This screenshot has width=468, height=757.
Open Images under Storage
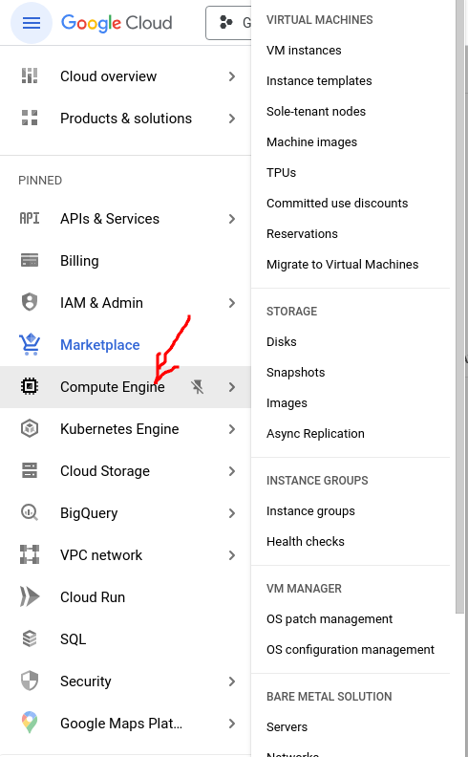(287, 402)
